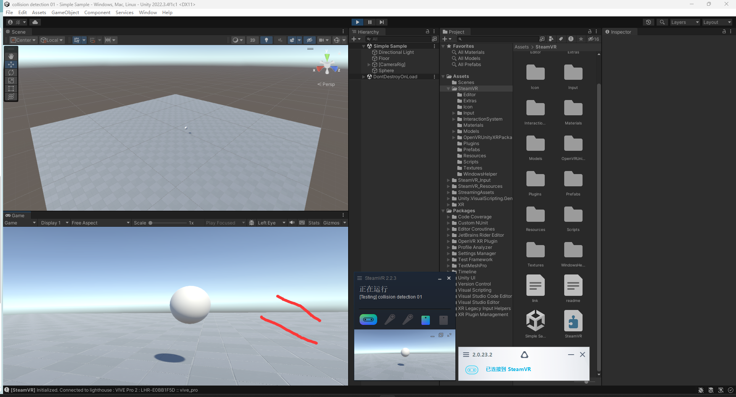Open the Left Eye dropdown
The height and width of the screenshot is (397, 736).
(271, 223)
